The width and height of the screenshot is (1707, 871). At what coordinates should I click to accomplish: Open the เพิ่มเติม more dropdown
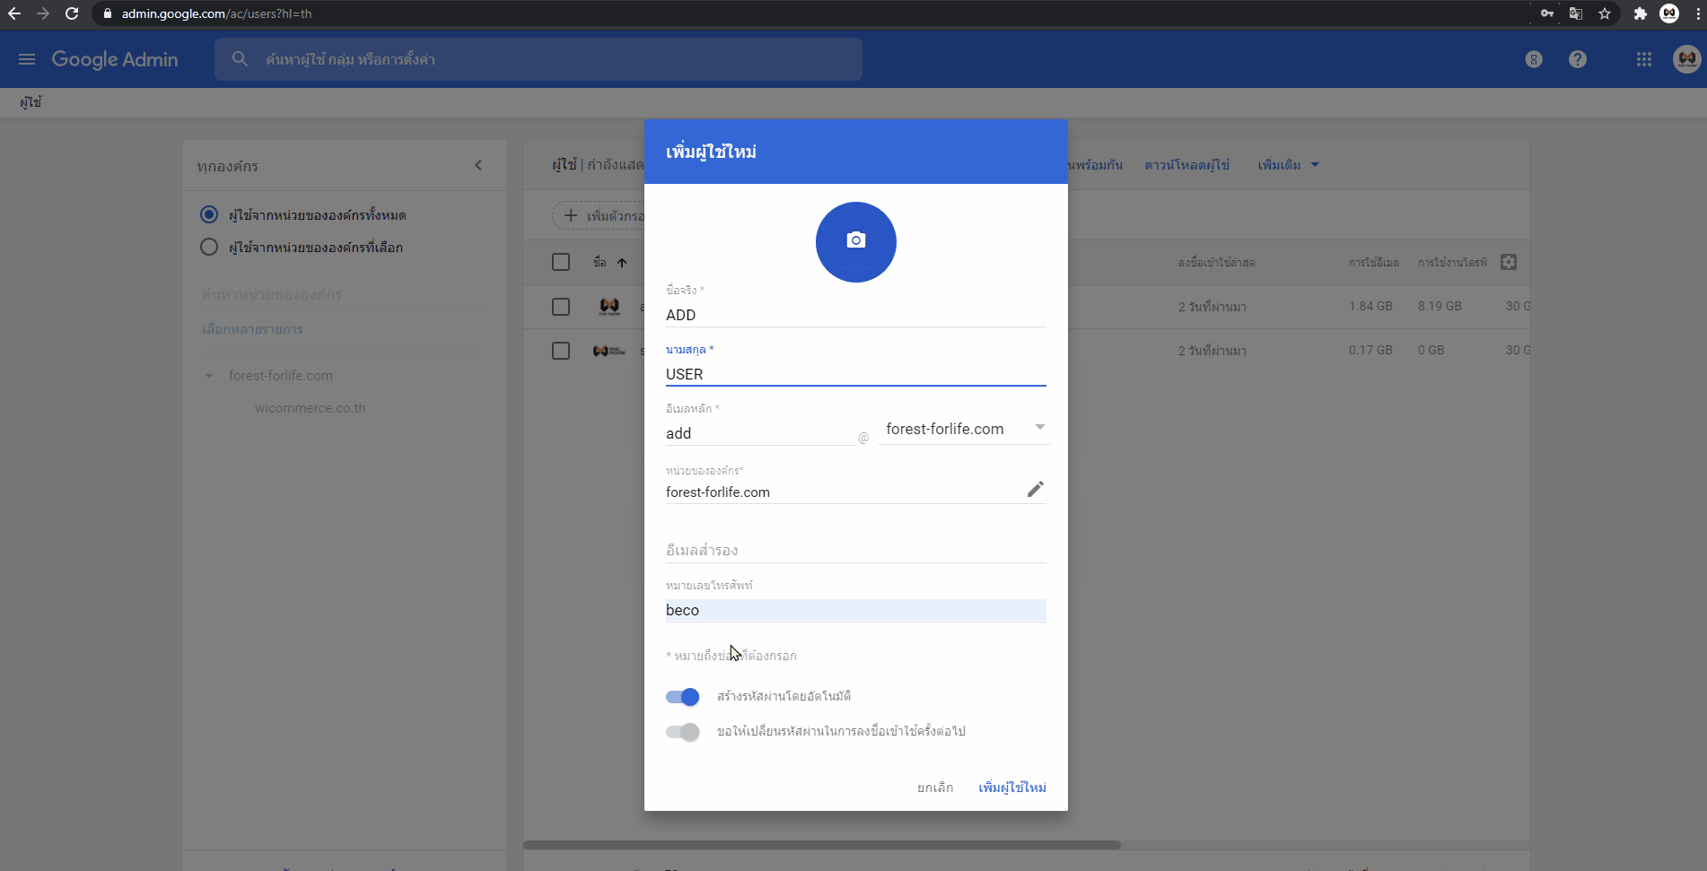tap(1288, 165)
